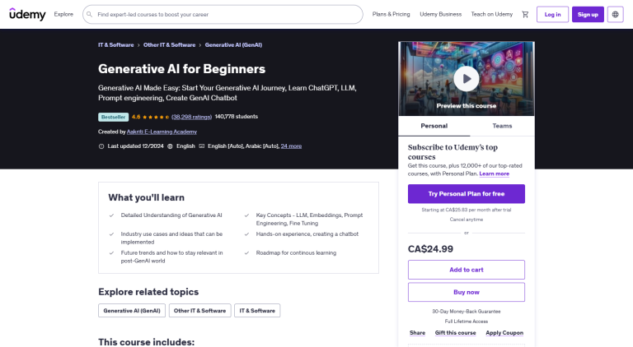633x347 pixels.
Task: Select the Other IT & Software topic chip
Action: (199, 311)
